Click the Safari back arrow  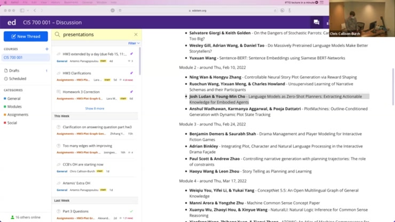tap(35, 10)
